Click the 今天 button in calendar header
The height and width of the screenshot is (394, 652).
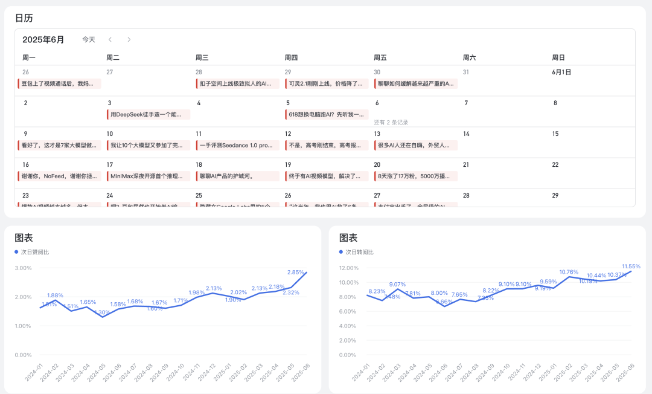click(x=89, y=40)
